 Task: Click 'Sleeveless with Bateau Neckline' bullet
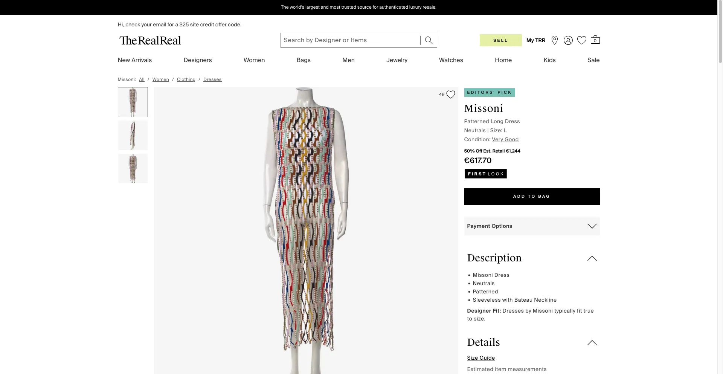click(514, 300)
